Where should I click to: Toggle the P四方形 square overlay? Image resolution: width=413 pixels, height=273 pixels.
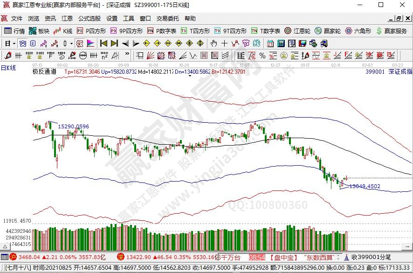coord(91,31)
